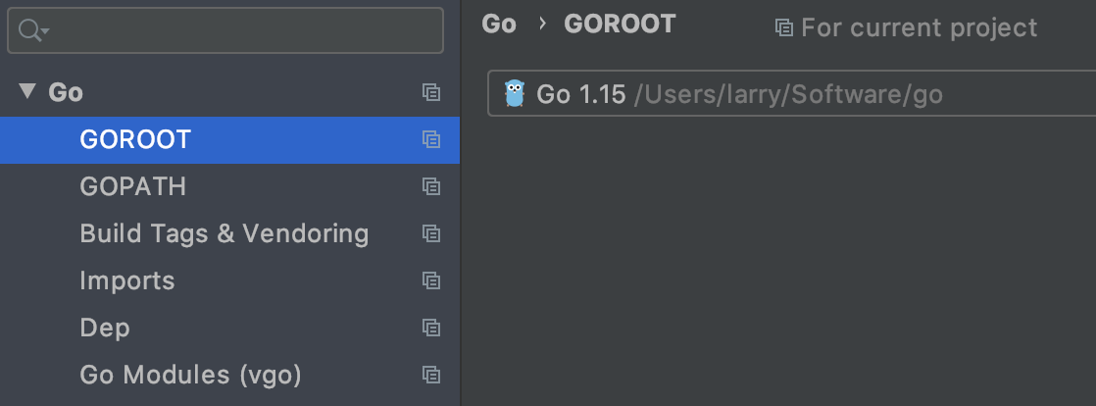1096x406 pixels.
Task: Collapse the Go settings tree node
Action: [26, 92]
